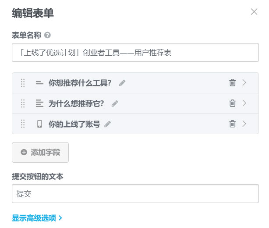Click the pencil icon beside 你的上线了账号
The height and width of the screenshot is (228, 269).
click(x=107, y=124)
